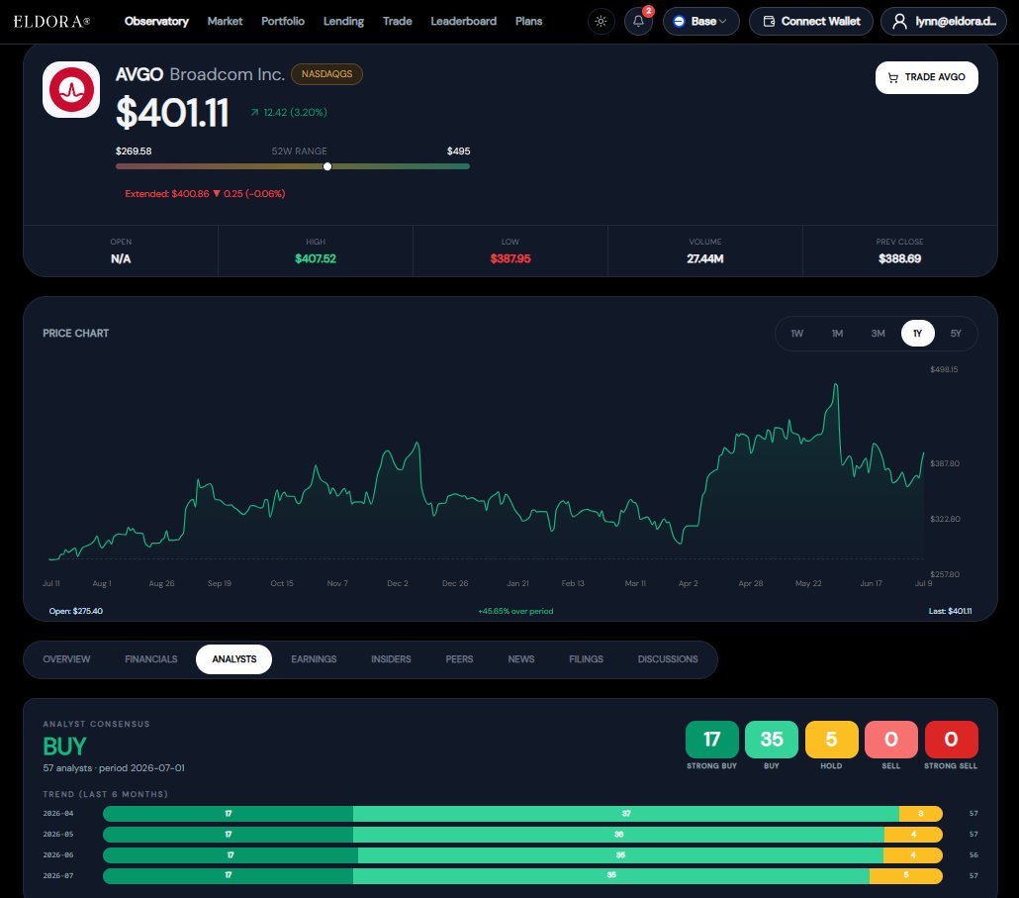Click the Open value N/A
Image resolution: width=1019 pixels, height=898 pixels.
121,258
